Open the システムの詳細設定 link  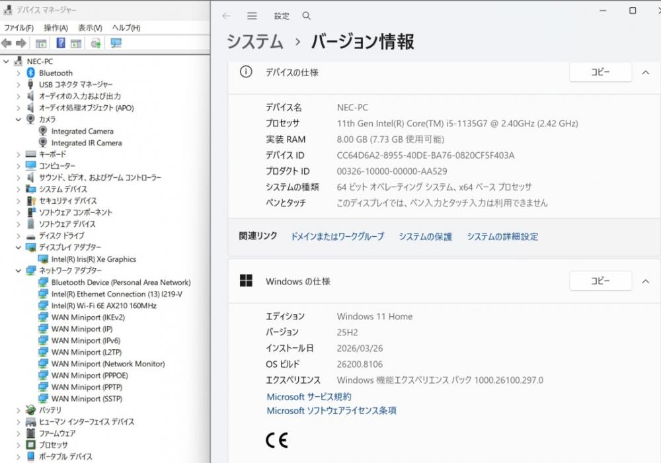502,236
